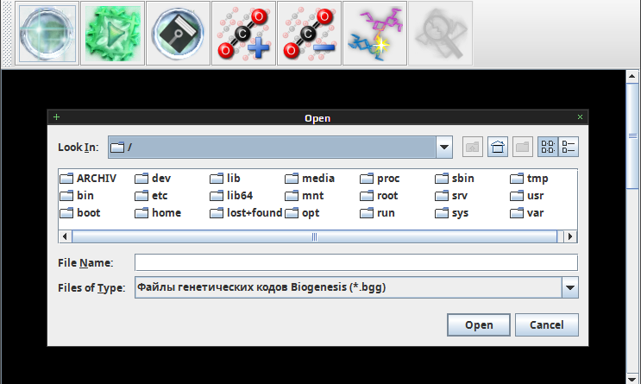Switch file view to Details mode
This screenshot has width=641, height=384.
point(569,147)
